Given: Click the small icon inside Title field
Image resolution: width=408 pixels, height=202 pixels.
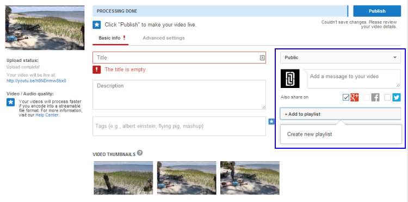Looking at the screenshot, I should (262, 58).
